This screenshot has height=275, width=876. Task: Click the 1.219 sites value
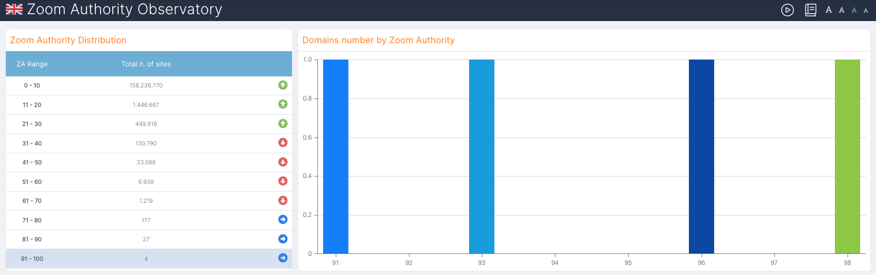tap(146, 201)
